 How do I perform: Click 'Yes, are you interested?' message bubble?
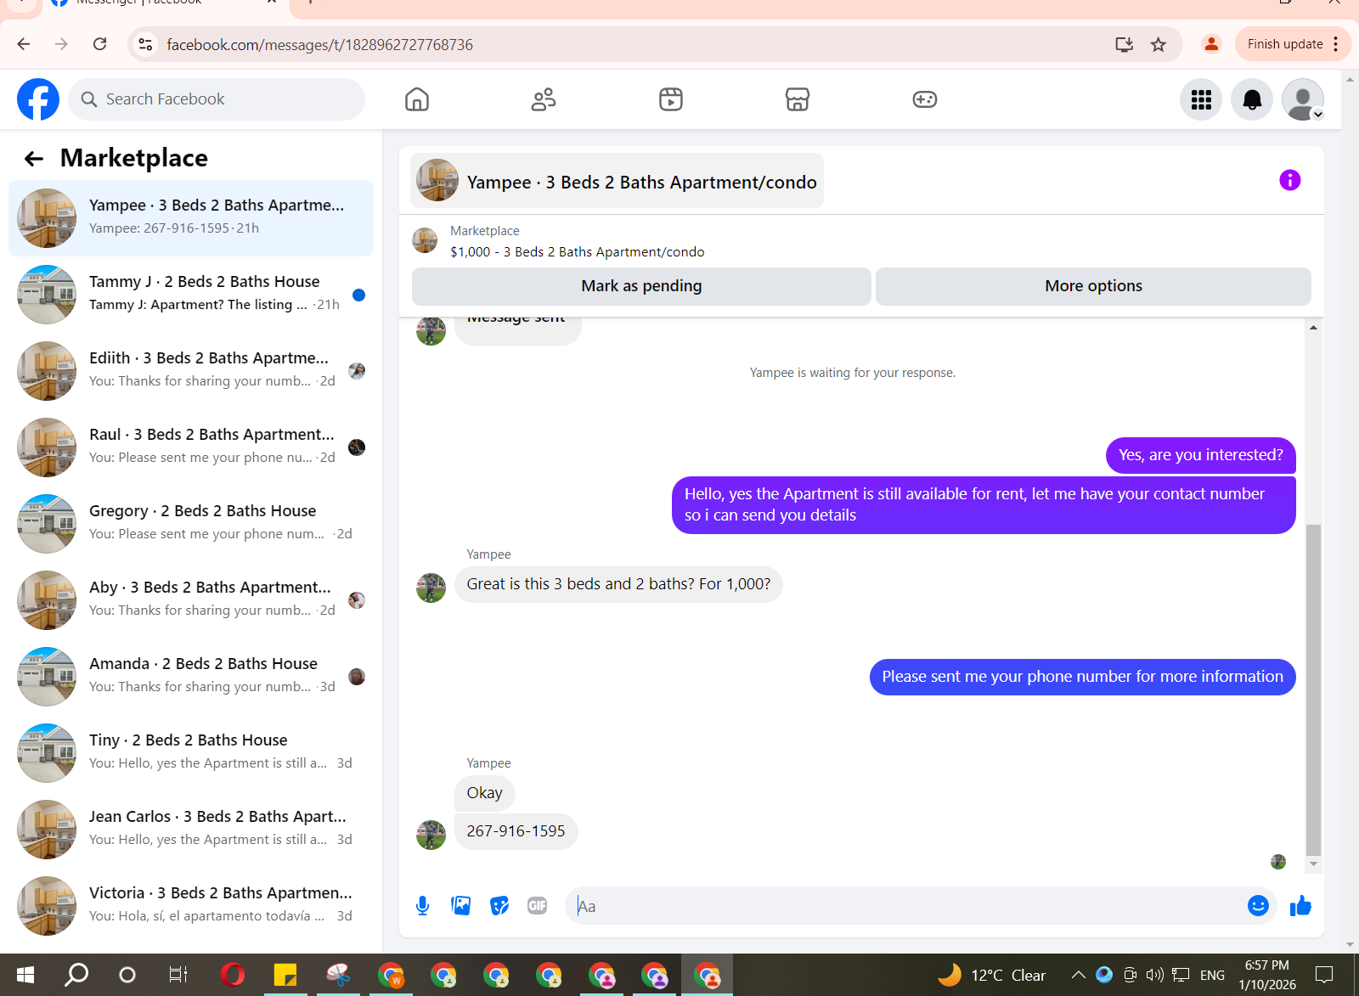click(x=1200, y=455)
